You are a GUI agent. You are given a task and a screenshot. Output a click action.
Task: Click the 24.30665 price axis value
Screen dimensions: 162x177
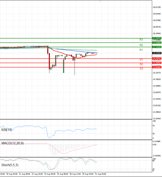point(157,86)
